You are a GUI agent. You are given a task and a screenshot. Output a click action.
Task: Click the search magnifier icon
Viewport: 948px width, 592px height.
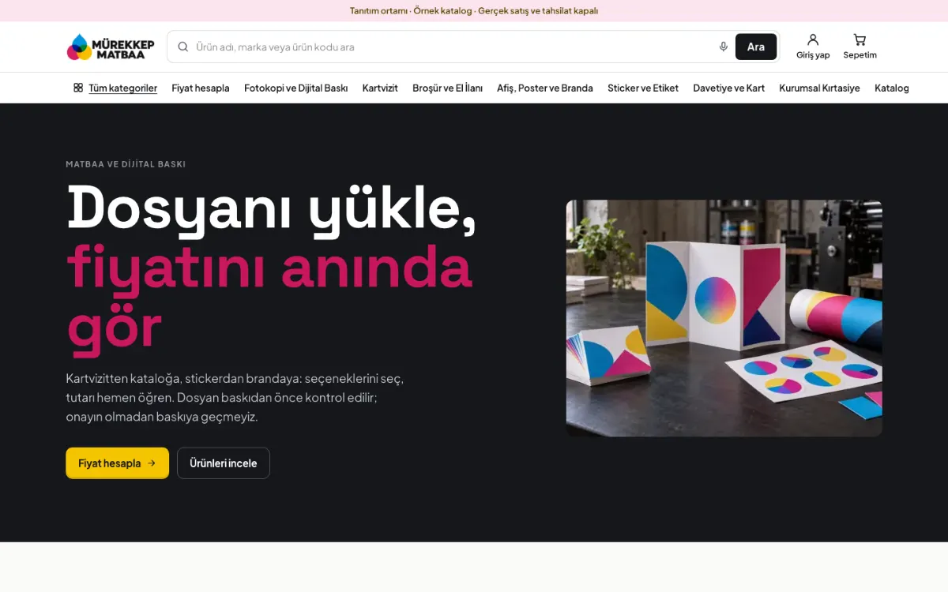183,47
